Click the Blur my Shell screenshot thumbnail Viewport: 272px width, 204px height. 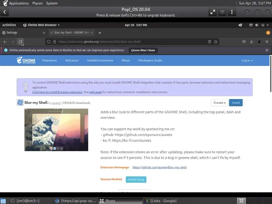click(56, 130)
